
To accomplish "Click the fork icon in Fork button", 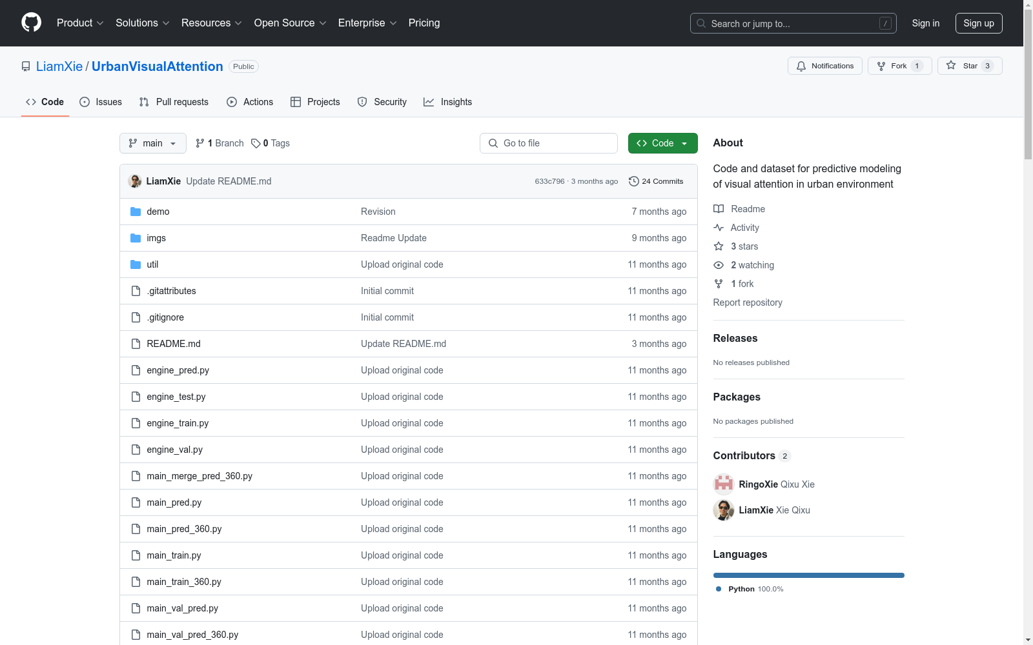I will tap(881, 66).
